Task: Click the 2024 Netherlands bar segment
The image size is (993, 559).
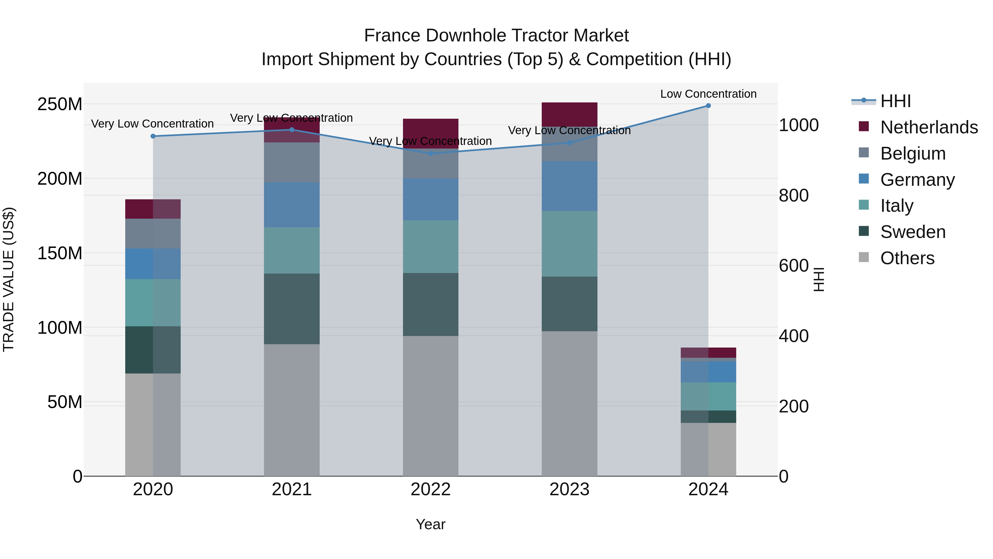Action: tap(709, 353)
